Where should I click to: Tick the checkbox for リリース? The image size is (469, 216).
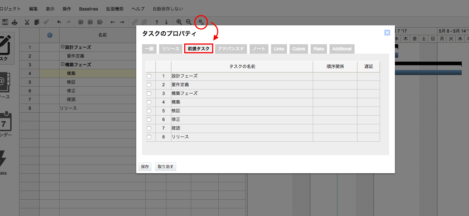[x=149, y=137]
